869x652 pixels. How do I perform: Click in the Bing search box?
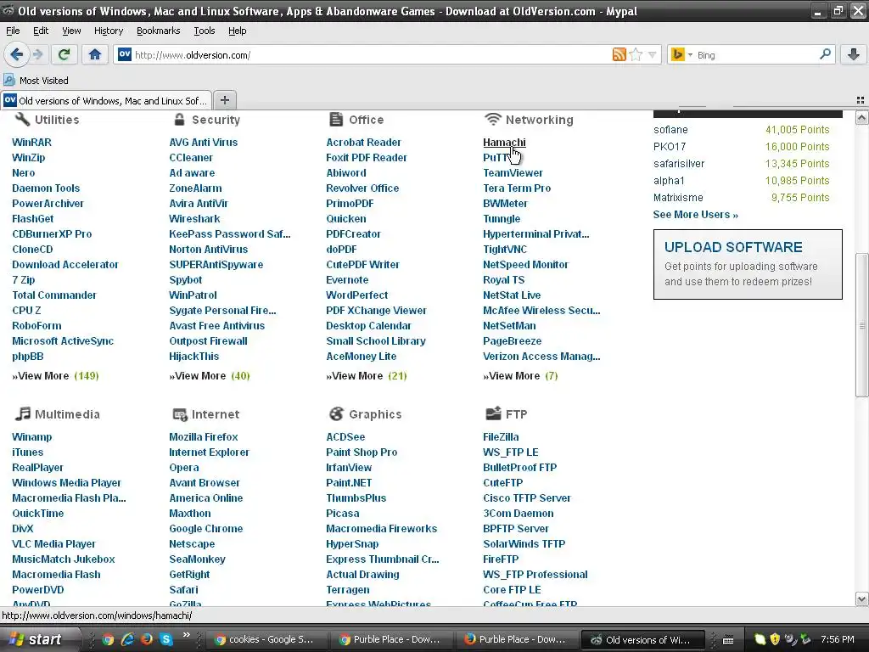(x=756, y=55)
